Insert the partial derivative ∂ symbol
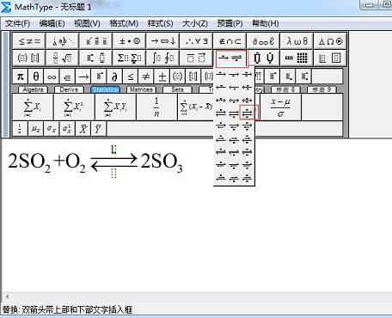 (x=114, y=76)
